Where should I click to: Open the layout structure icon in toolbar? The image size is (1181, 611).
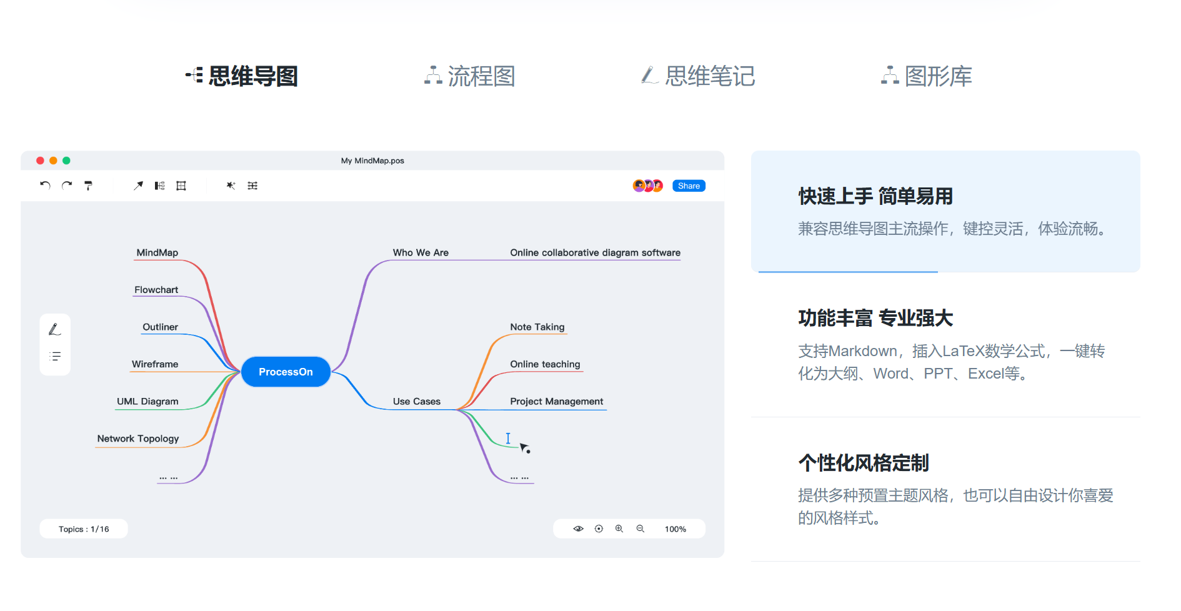[160, 186]
